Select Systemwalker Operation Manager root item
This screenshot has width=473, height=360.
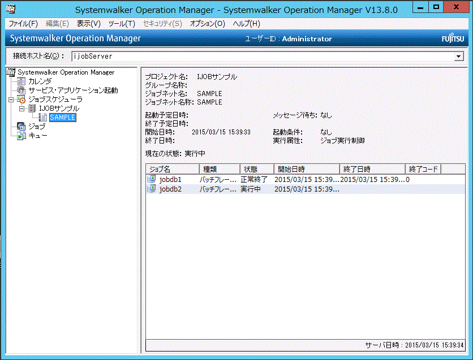[66, 72]
